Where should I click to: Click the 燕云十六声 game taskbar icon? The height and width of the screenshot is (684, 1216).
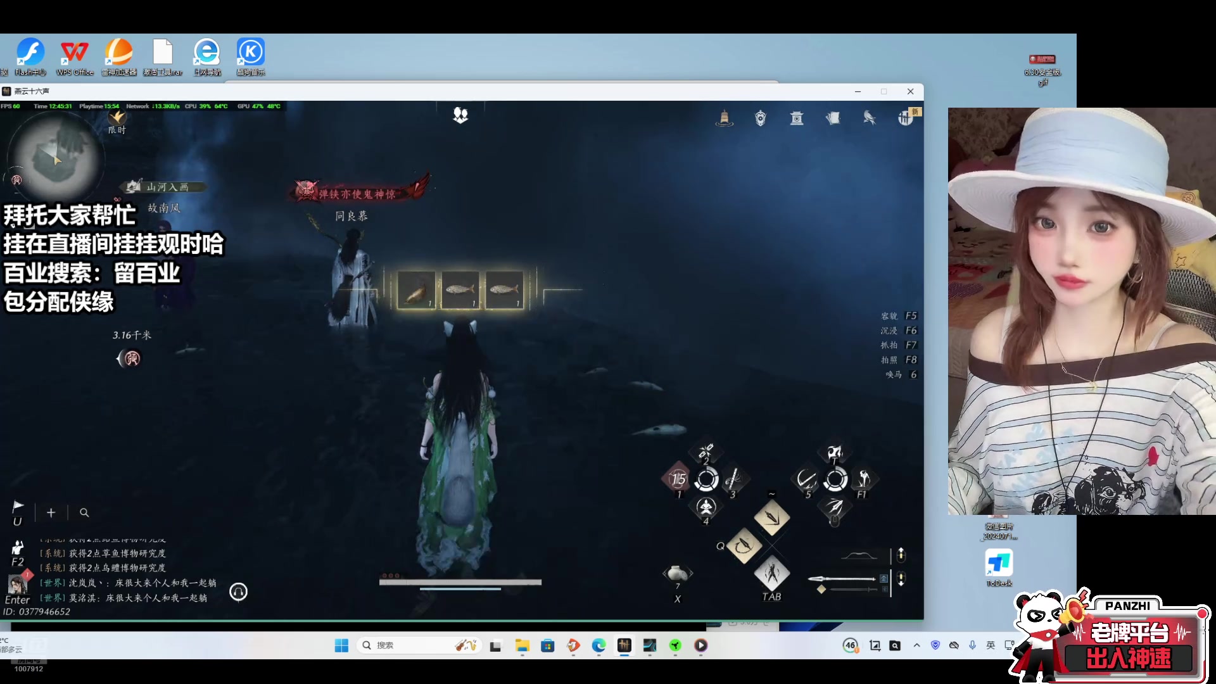[x=624, y=645]
